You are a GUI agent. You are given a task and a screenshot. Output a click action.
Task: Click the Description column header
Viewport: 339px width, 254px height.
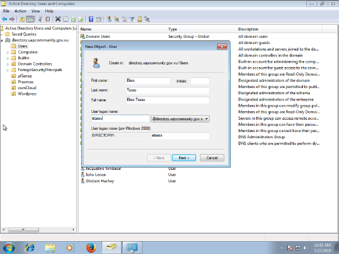pyautogui.click(x=279, y=29)
